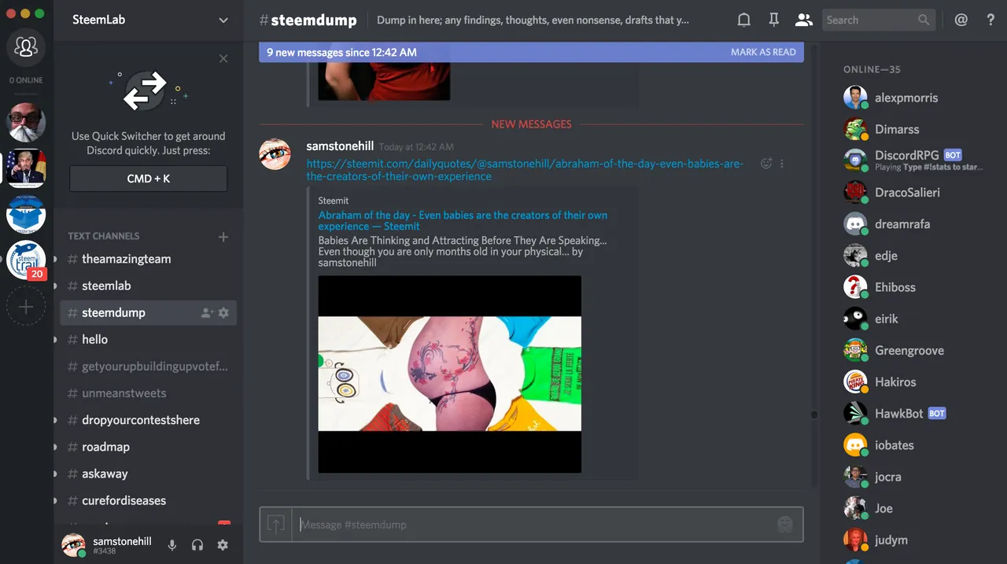Toggle the member list icon
The width and height of the screenshot is (1007, 564).
point(803,20)
